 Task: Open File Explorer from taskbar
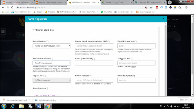pos(21,106)
